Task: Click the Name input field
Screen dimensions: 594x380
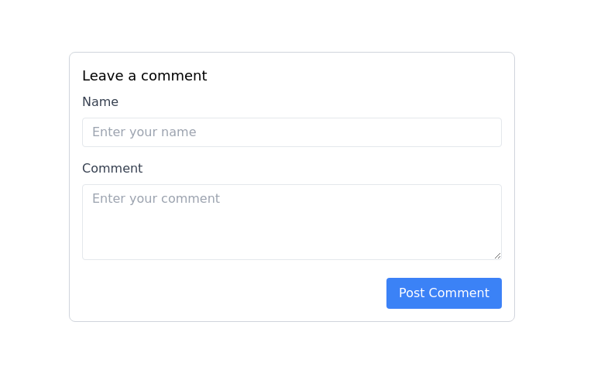Action: (291, 132)
